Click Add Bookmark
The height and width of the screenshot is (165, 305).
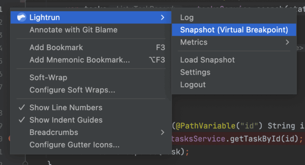[x=56, y=48]
